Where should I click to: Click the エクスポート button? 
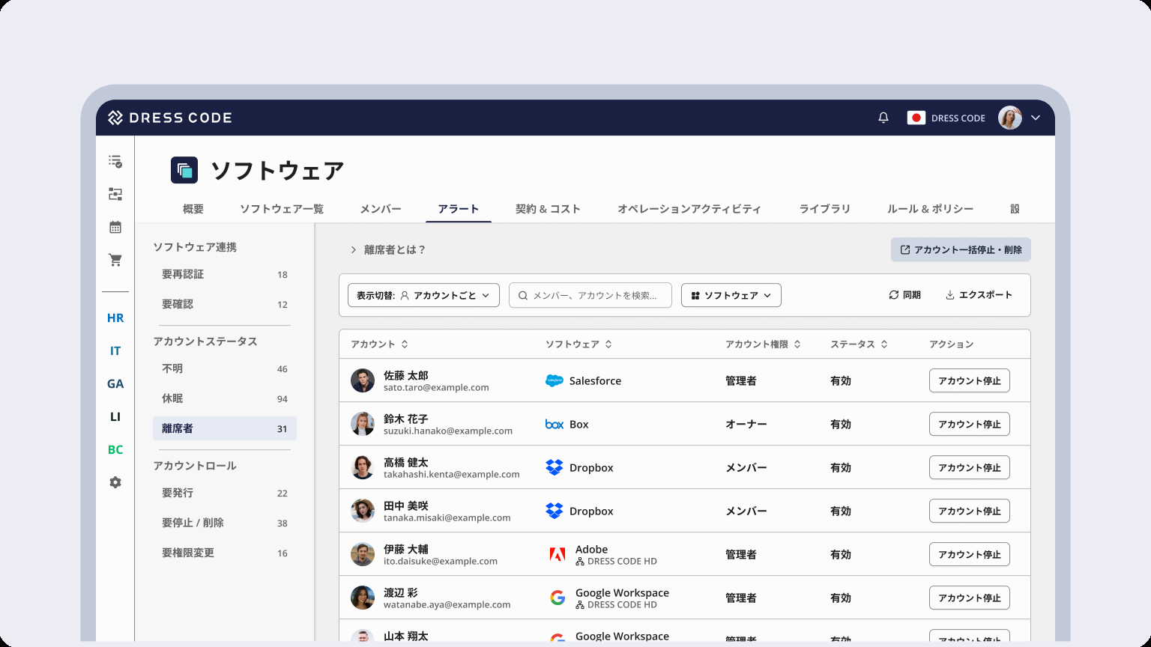[x=979, y=295]
